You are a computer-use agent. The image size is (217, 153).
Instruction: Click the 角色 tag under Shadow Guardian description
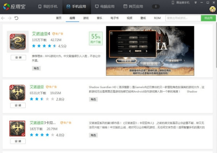tap(93, 99)
